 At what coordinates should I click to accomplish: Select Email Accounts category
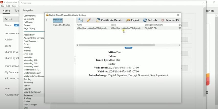click(x=30, y=41)
